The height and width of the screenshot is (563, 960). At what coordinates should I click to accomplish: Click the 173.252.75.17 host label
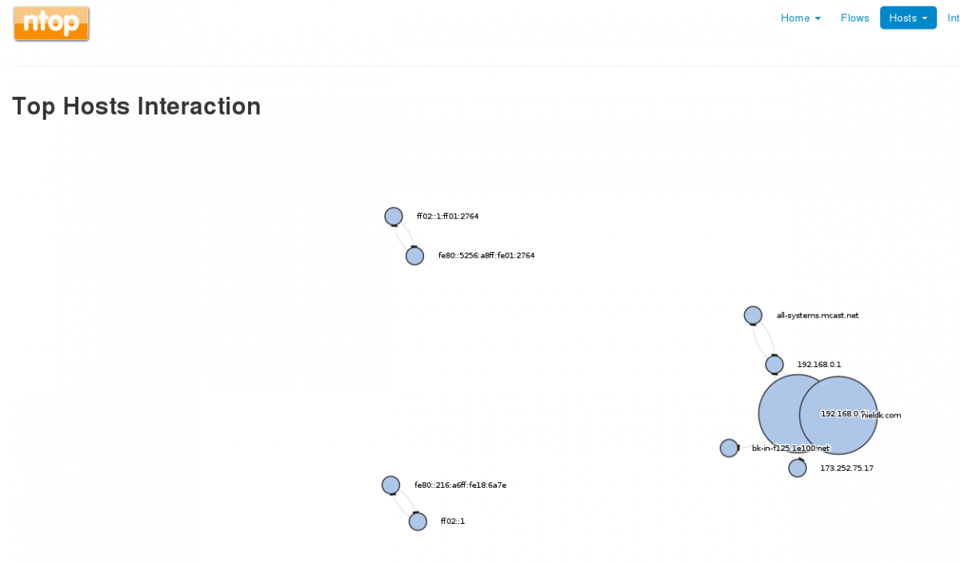pyautogui.click(x=846, y=468)
